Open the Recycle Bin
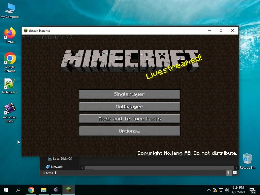 coord(247,161)
